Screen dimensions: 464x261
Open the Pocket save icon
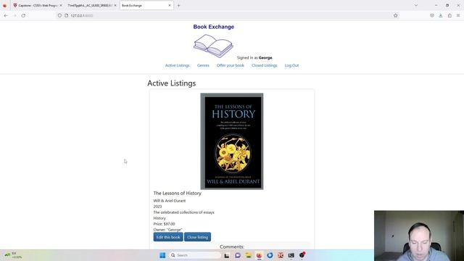click(432, 15)
